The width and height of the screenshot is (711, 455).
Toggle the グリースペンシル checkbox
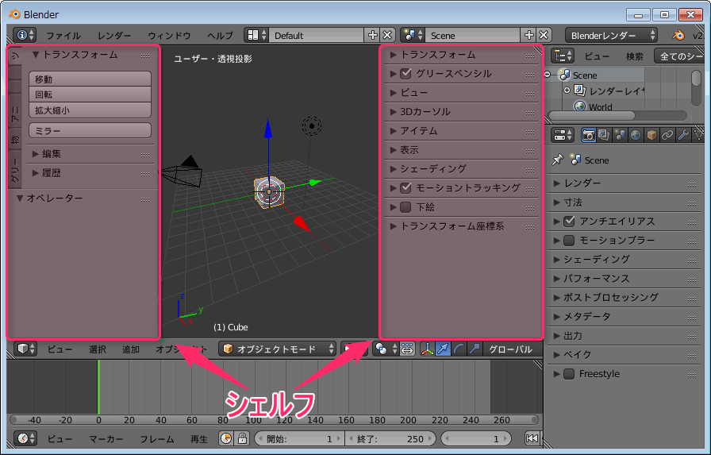(x=405, y=73)
